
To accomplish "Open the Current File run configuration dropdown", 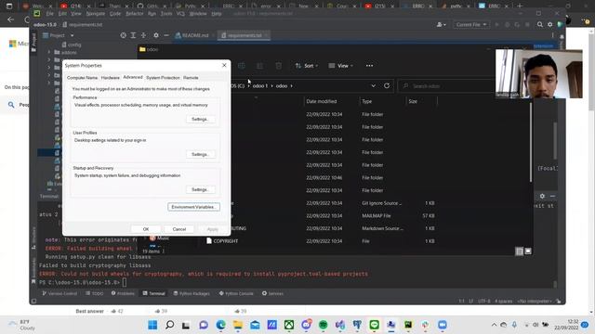I will tap(470, 25).
